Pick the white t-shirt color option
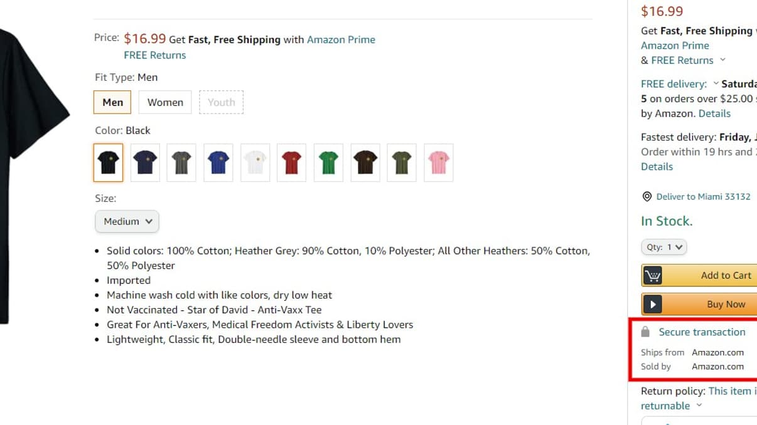This screenshot has height=425, width=757. [255, 163]
